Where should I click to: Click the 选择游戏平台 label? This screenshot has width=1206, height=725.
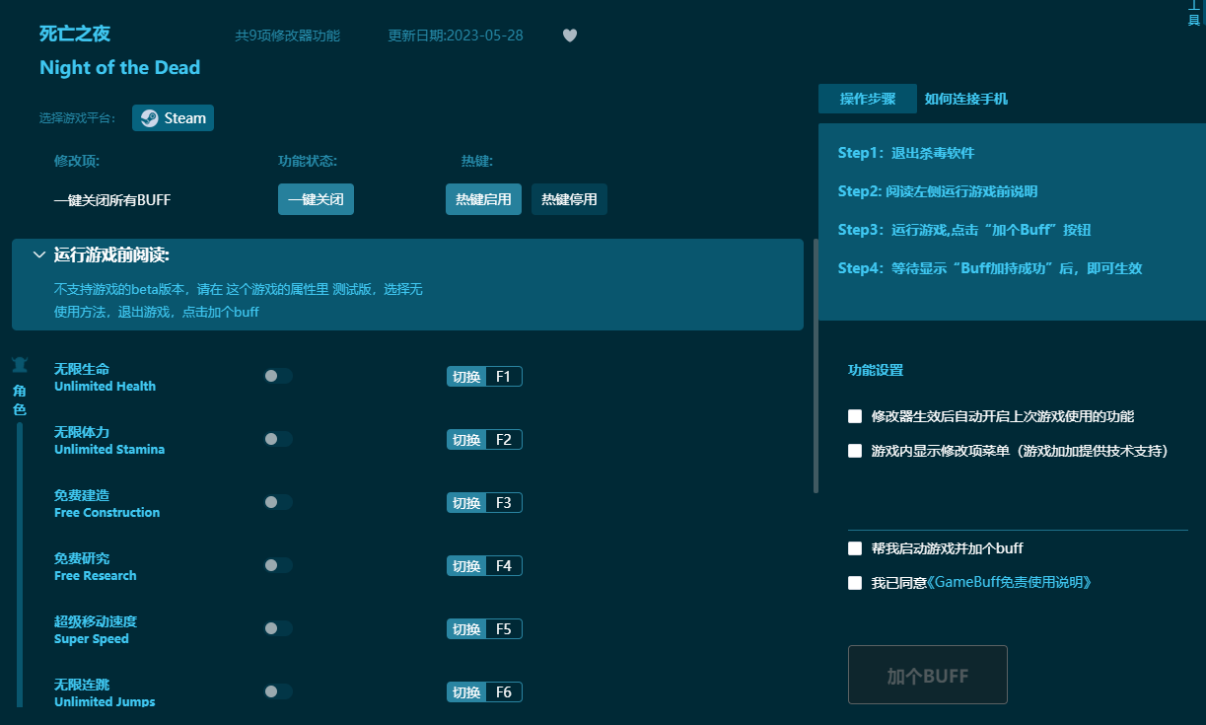(78, 118)
